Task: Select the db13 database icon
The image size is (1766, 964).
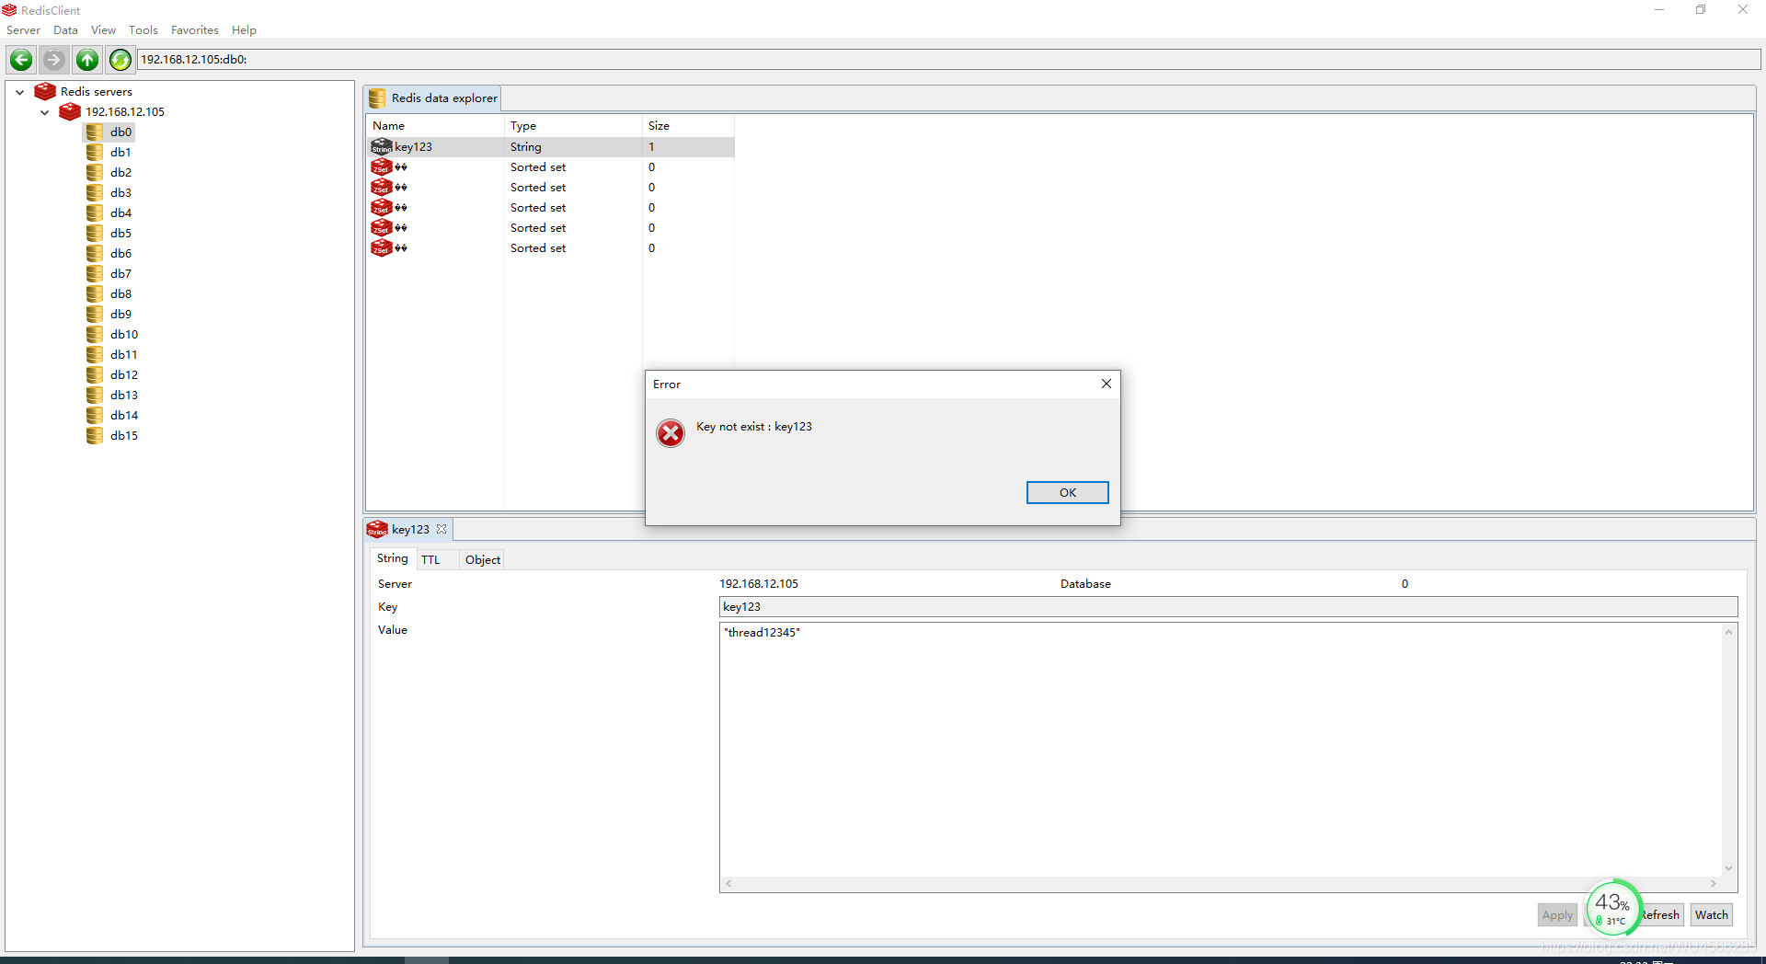Action: 95,395
